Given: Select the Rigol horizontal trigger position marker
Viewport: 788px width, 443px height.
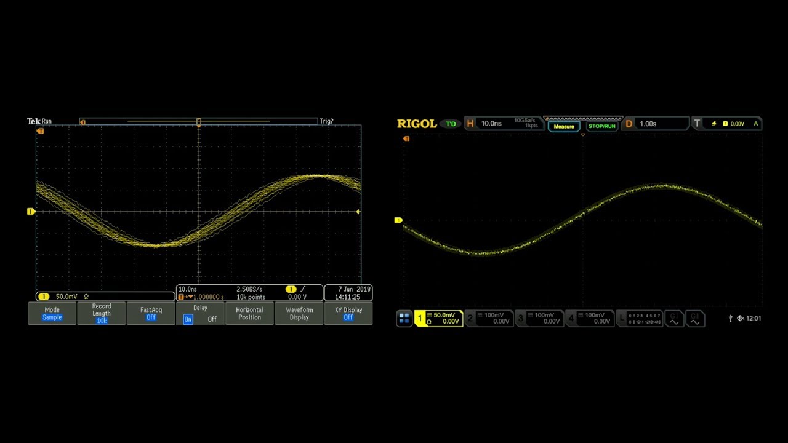Looking at the screenshot, I should (x=582, y=134).
